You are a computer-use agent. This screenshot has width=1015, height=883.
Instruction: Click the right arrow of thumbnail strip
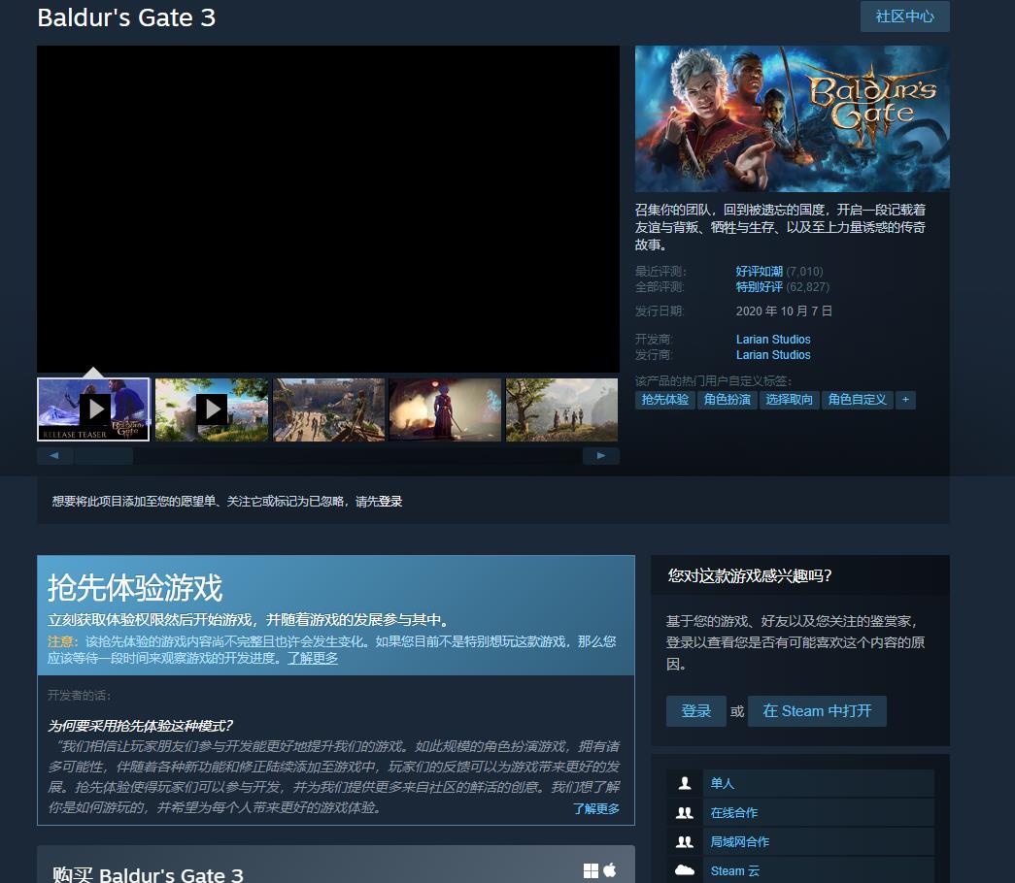[x=600, y=455]
